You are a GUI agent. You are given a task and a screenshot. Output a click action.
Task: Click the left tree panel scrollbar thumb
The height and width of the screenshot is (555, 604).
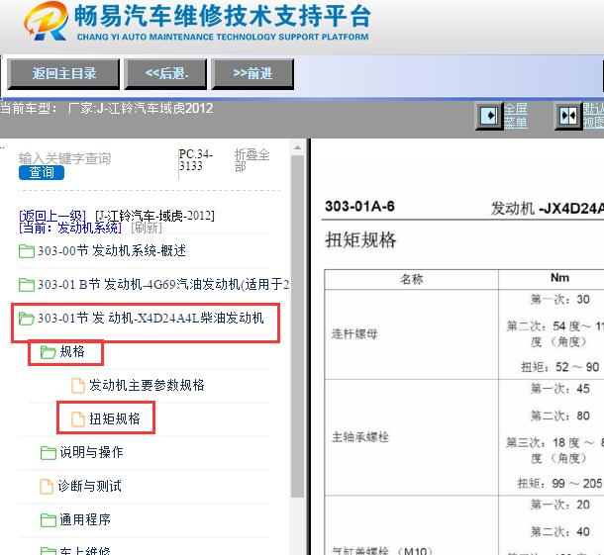coord(297,326)
